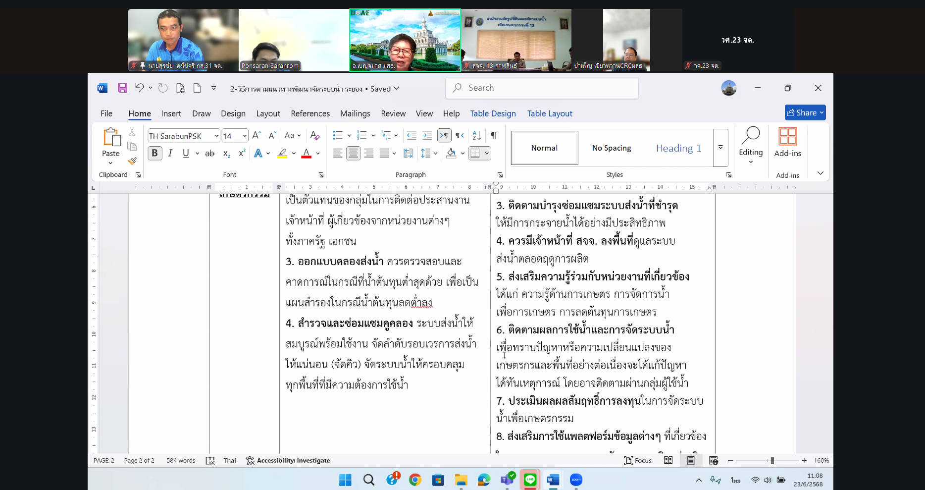Switch to Web Layout view

(x=714, y=460)
